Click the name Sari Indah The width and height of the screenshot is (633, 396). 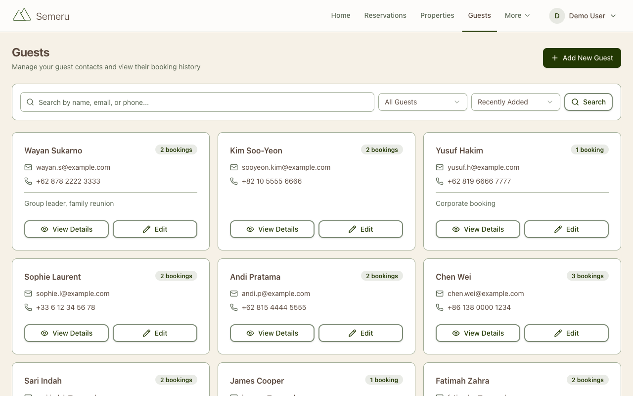coord(43,381)
